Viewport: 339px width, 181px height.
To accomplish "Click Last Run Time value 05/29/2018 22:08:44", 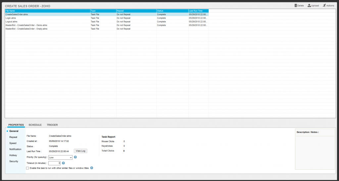I will point(59,151).
